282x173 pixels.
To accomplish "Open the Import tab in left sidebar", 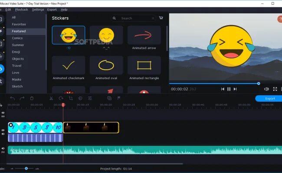I will click(1, 19).
